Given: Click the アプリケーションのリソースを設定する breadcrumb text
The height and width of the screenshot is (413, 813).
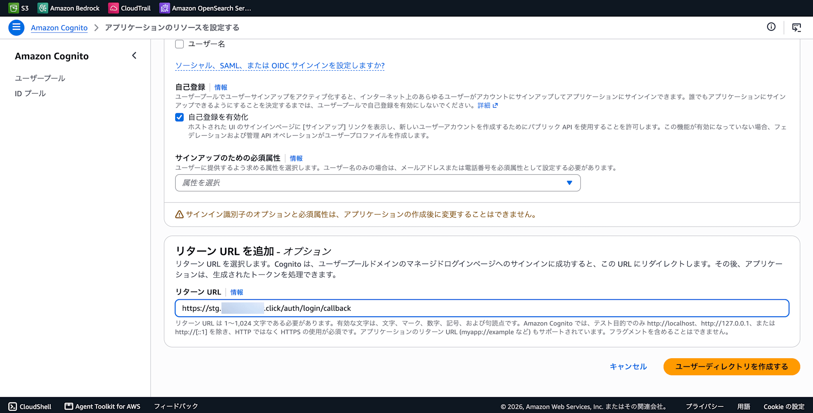Looking at the screenshot, I should (172, 28).
